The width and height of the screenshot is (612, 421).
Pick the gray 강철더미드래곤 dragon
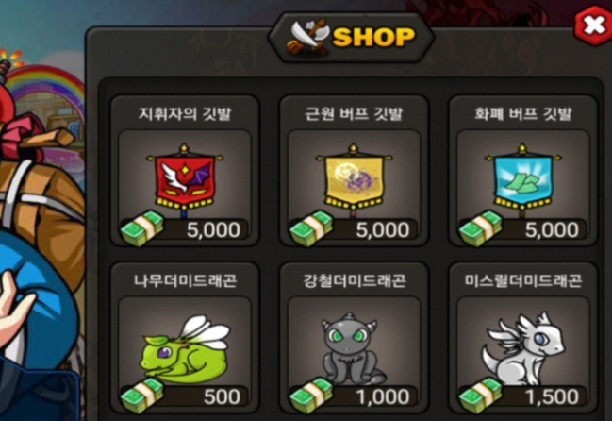pos(351,347)
